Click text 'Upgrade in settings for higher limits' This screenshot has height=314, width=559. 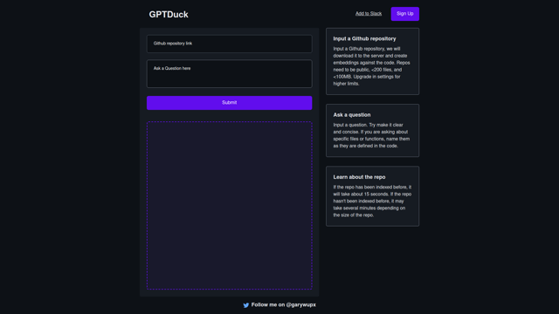[367, 80]
